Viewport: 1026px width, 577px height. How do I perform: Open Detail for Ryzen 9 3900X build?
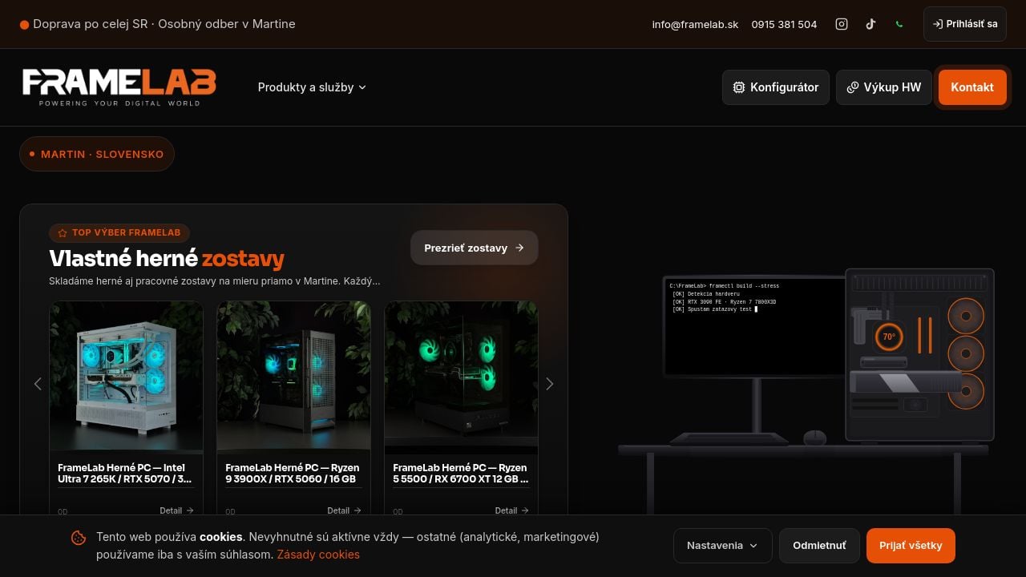coord(344,510)
